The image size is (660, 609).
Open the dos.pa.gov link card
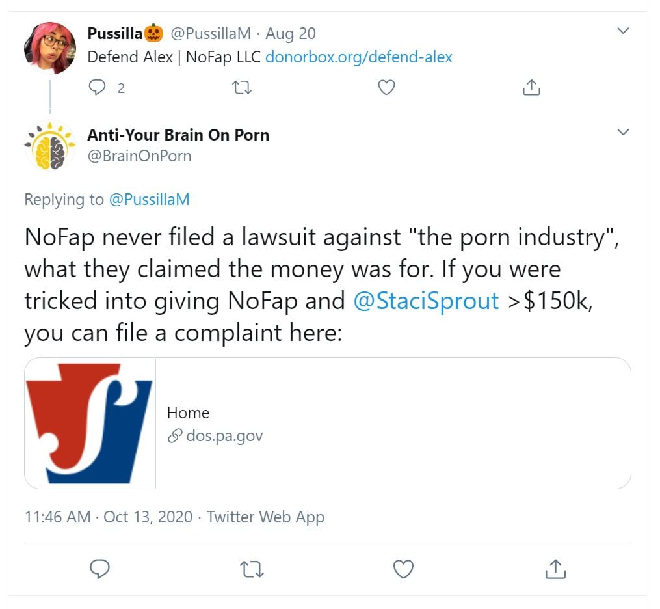(x=390, y=423)
